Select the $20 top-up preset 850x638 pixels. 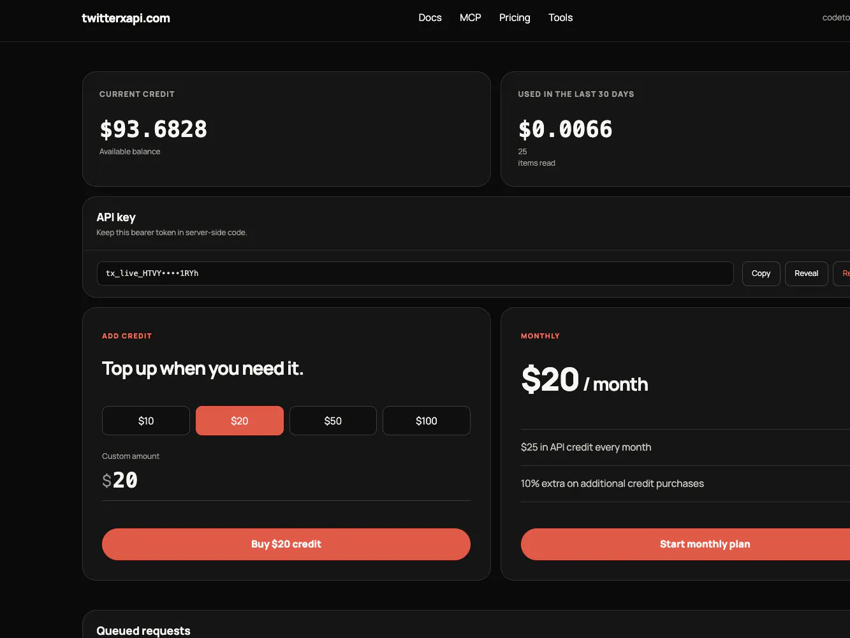pos(240,421)
